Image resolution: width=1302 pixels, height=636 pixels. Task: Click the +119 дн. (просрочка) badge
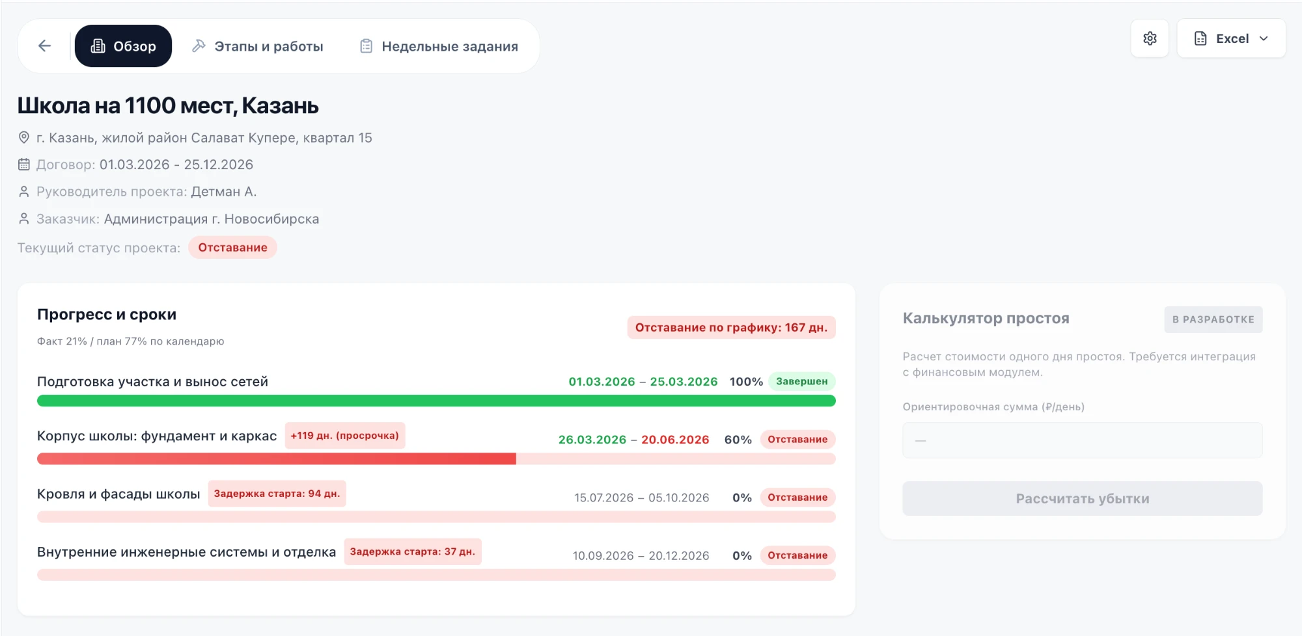coord(345,436)
